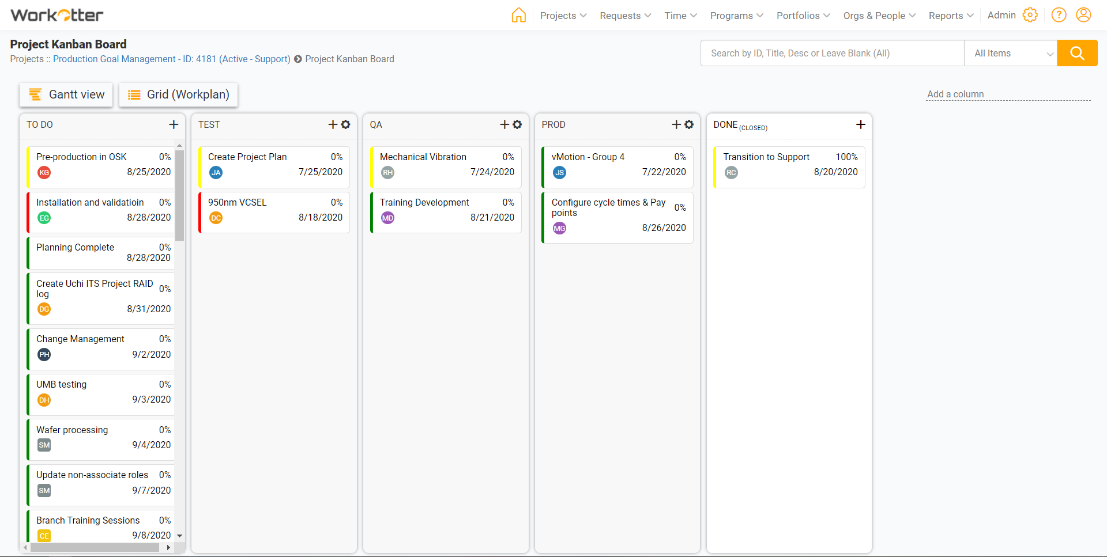Switch to Gantt view
The image size is (1107, 557).
coord(66,94)
